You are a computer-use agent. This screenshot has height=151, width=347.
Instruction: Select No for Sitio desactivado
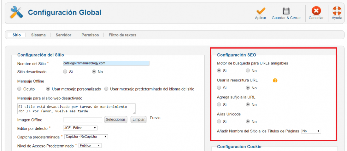94,71
